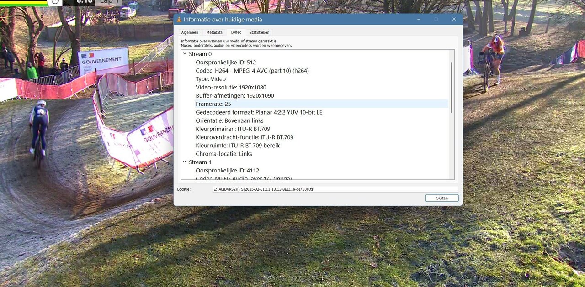Close the media information window with X
This screenshot has height=287, width=585.
(x=454, y=19)
